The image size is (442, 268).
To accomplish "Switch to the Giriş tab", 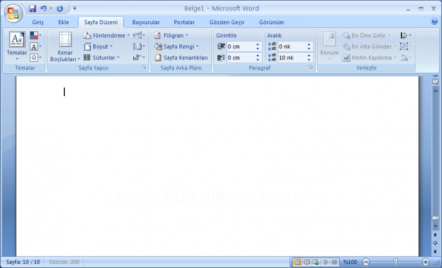I will pos(38,22).
